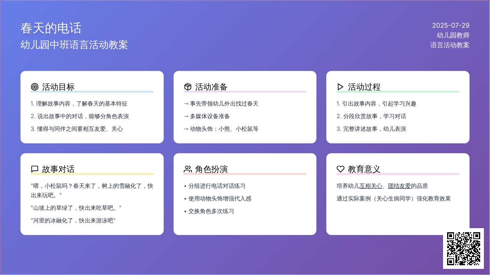490x275 pixels.
Task: Click the dialogue 山坡上的草绿了，快出来吃草吧
Action: pyautogui.click(x=76, y=208)
